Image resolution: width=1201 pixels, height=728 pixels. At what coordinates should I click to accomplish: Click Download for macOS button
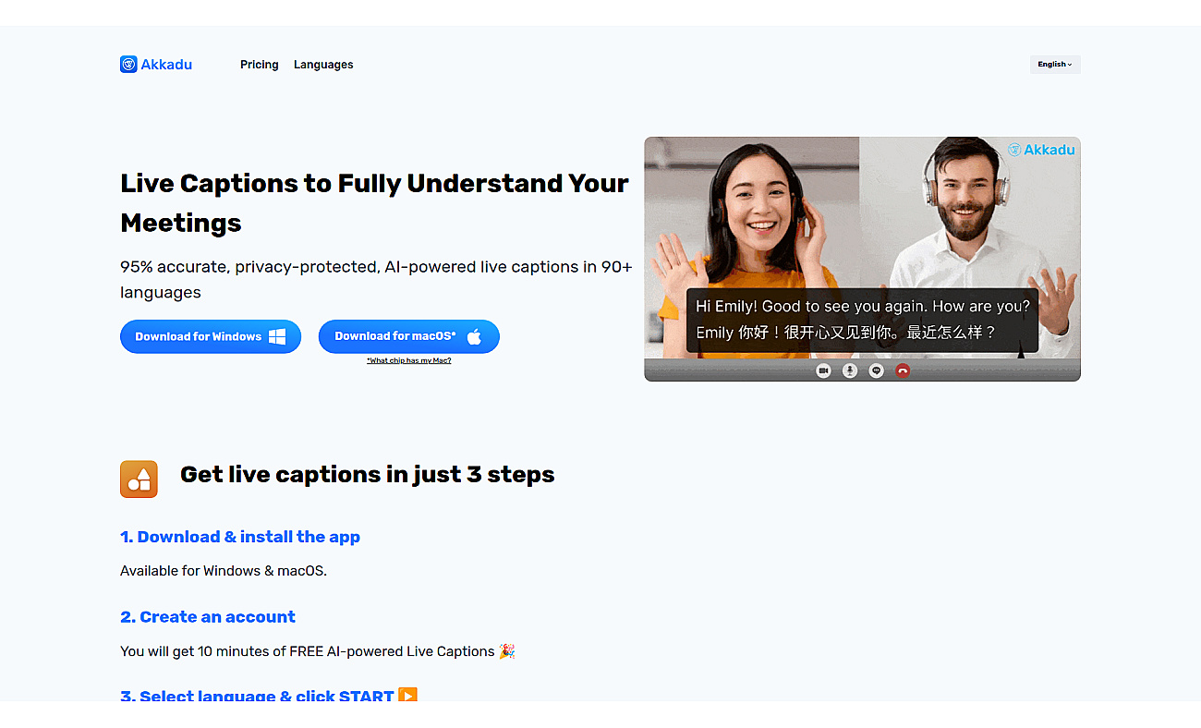(x=409, y=336)
